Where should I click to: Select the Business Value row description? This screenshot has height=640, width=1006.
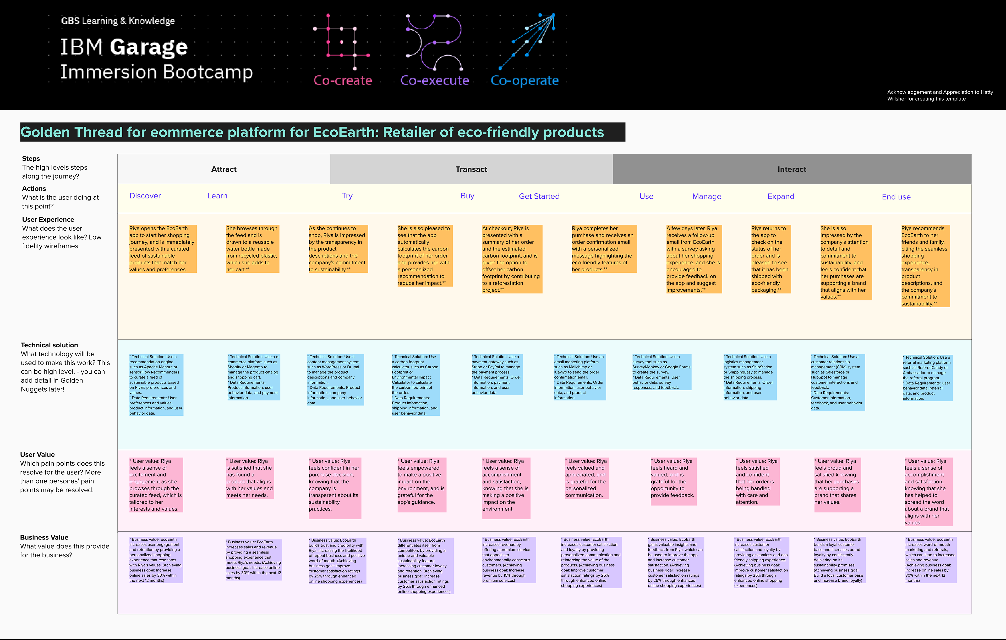(65, 546)
